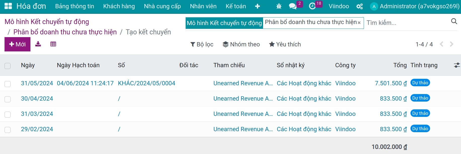
Task: Click the date 31/05/2024
Action: [37, 83]
